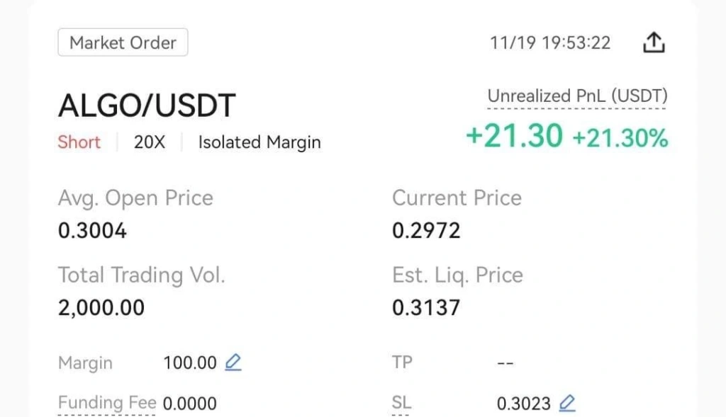Select the Avg. Open Price value 0.3004
726x417 pixels.
pyautogui.click(x=92, y=231)
